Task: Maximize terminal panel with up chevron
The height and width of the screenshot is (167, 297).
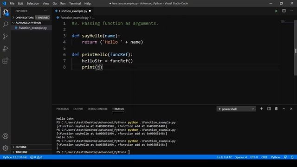Action: click(284, 109)
